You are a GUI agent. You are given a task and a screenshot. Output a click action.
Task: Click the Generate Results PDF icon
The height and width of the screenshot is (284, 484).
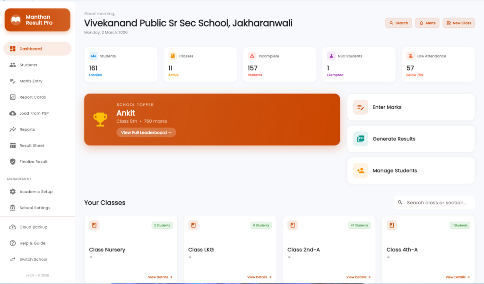coord(360,138)
